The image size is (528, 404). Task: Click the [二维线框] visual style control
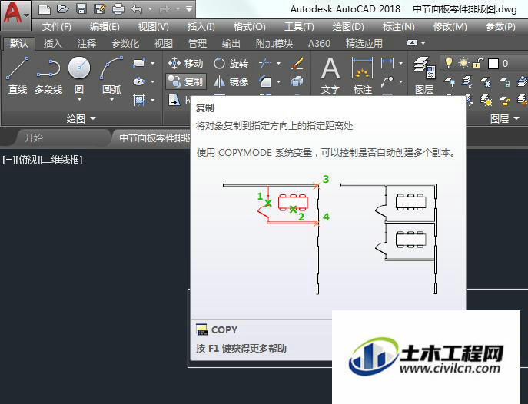pyautogui.click(x=61, y=160)
